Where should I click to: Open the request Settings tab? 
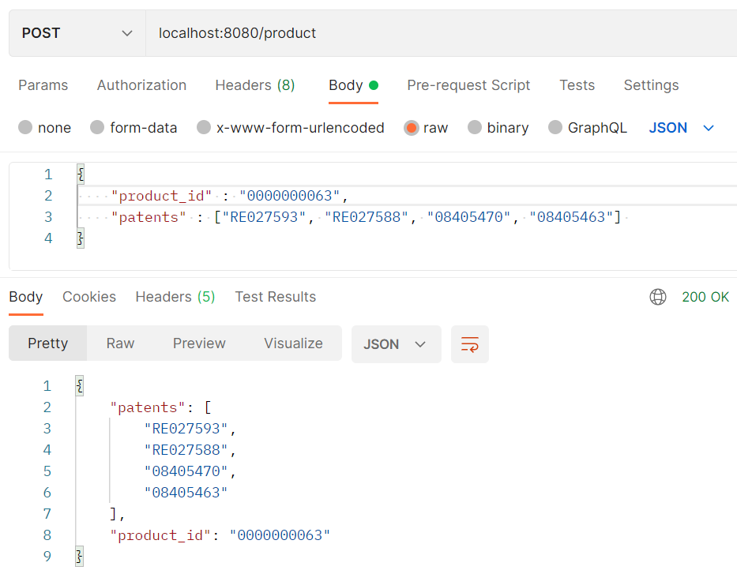pyautogui.click(x=651, y=85)
